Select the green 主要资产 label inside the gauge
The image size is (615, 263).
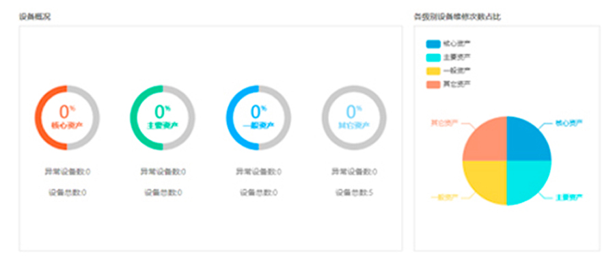[163, 126]
